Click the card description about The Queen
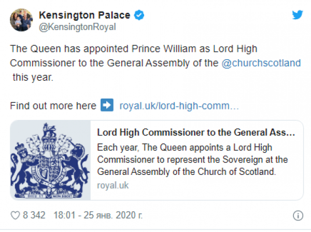 tap(192, 159)
